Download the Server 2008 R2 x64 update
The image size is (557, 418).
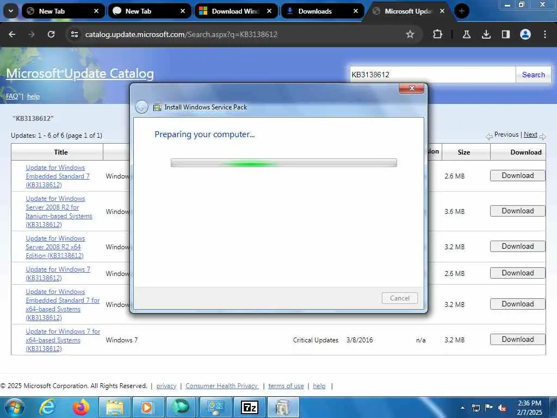pyautogui.click(x=518, y=247)
